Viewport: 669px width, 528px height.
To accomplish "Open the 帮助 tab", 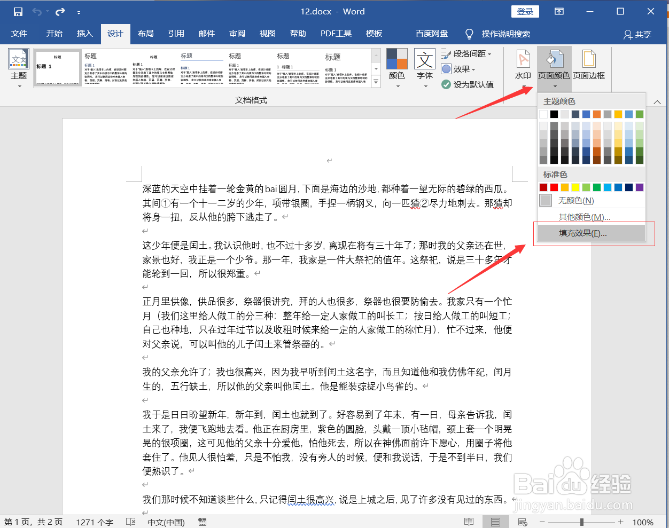I will tap(298, 34).
